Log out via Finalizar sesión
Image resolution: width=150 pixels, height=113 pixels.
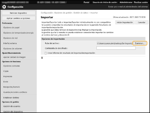(x=141, y=2)
